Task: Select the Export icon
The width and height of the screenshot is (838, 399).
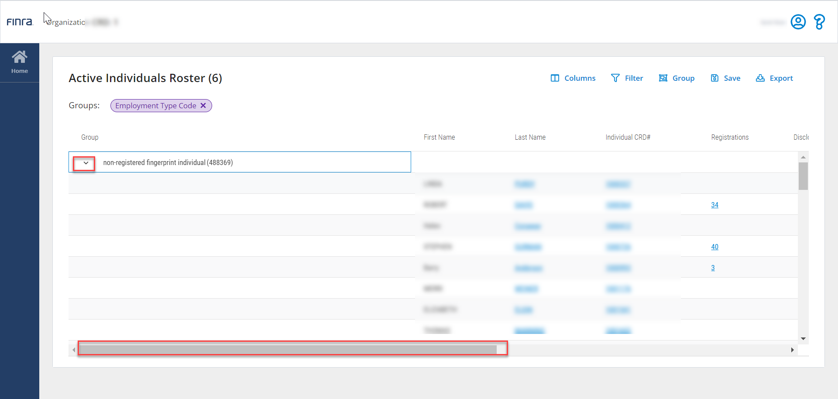Action: [760, 78]
